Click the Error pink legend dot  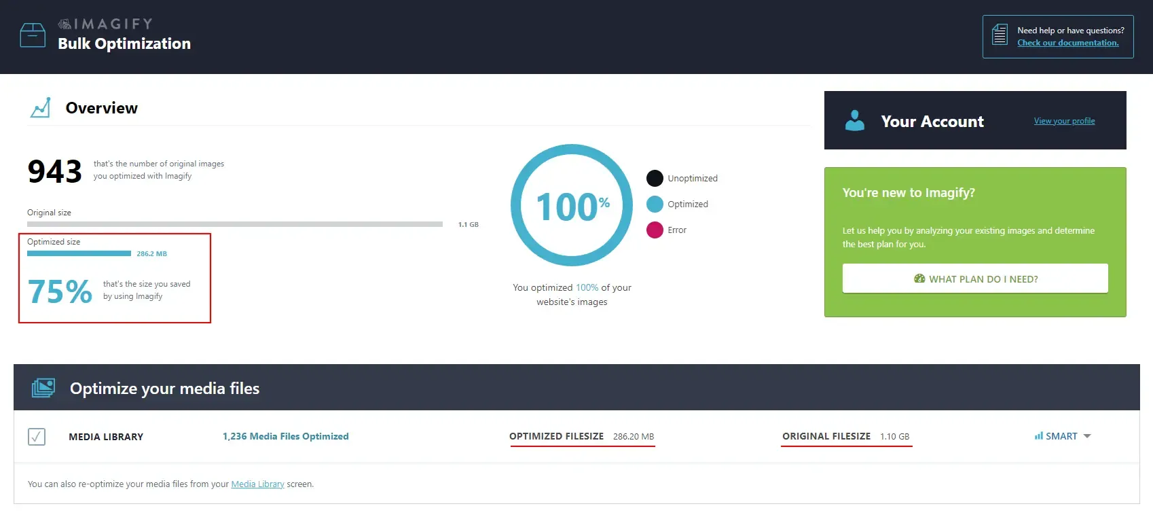tap(655, 230)
